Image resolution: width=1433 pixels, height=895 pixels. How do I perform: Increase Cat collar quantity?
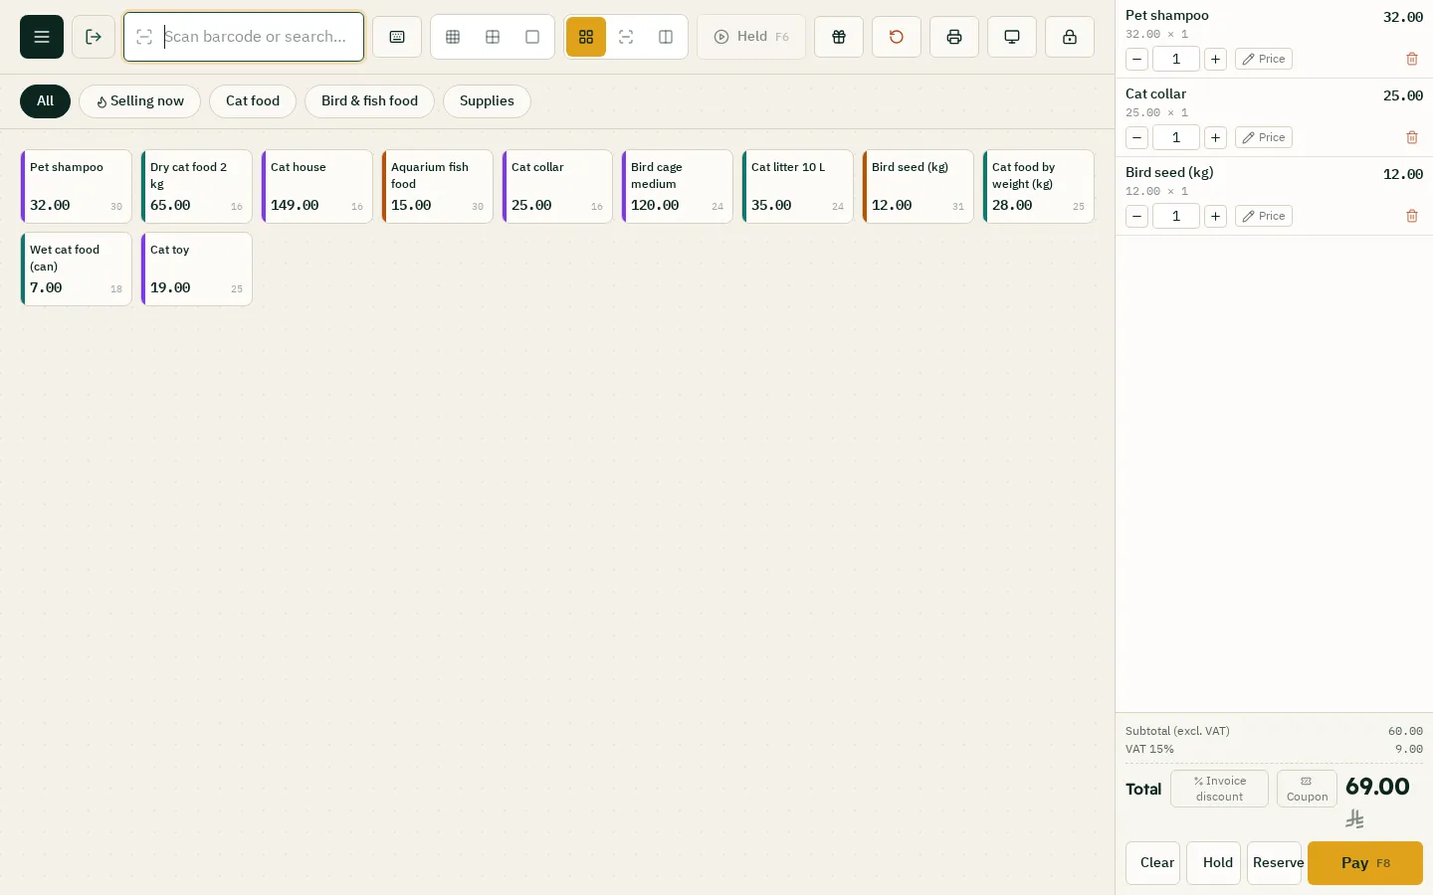tap(1215, 137)
